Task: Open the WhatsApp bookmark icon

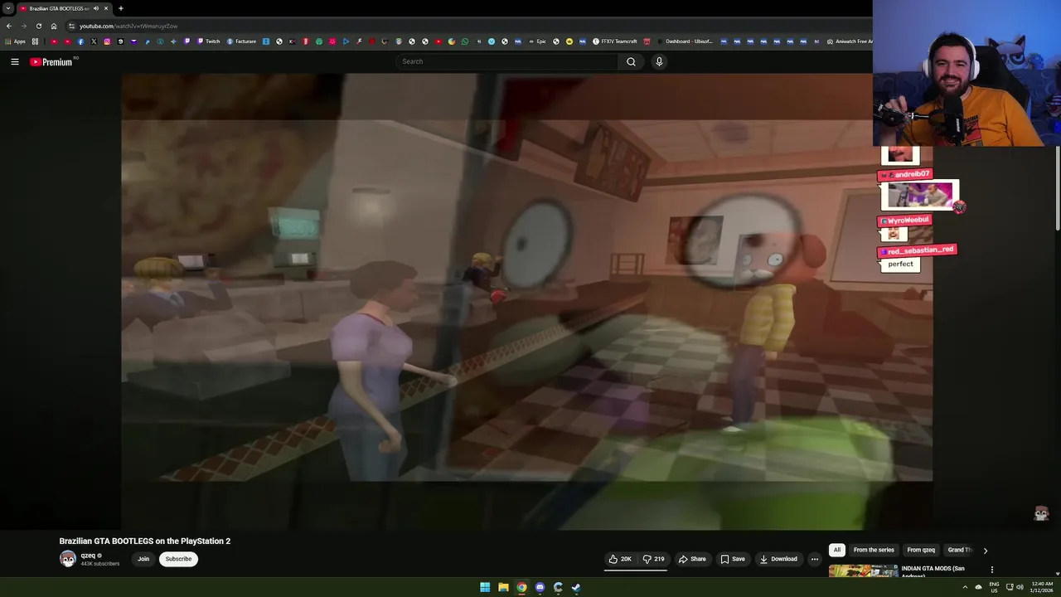Action: pyautogui.click(x=465, y=41)
